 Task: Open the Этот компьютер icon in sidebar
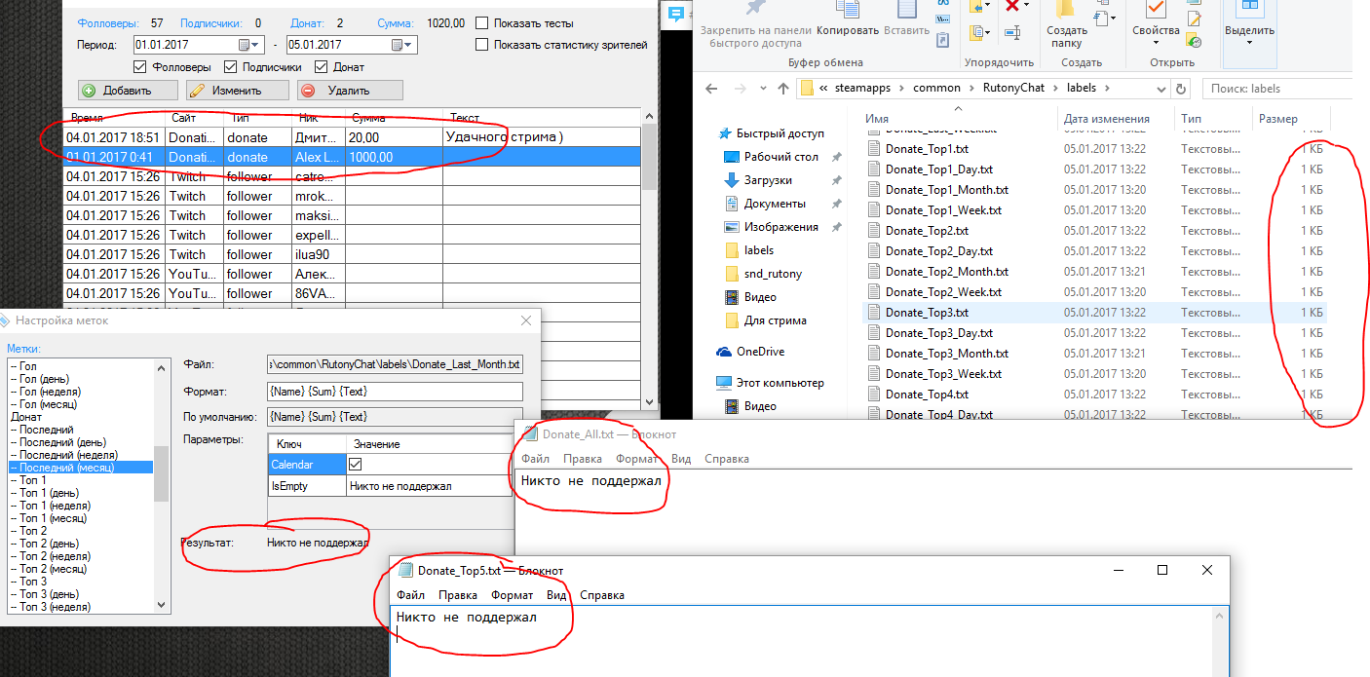point(724,383)
